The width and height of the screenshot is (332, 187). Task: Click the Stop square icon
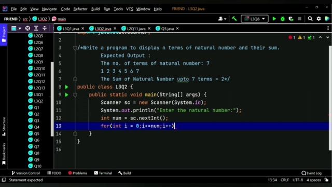tap(299, 19)
